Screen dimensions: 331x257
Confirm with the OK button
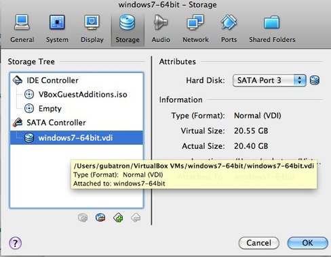coord(307,243)
